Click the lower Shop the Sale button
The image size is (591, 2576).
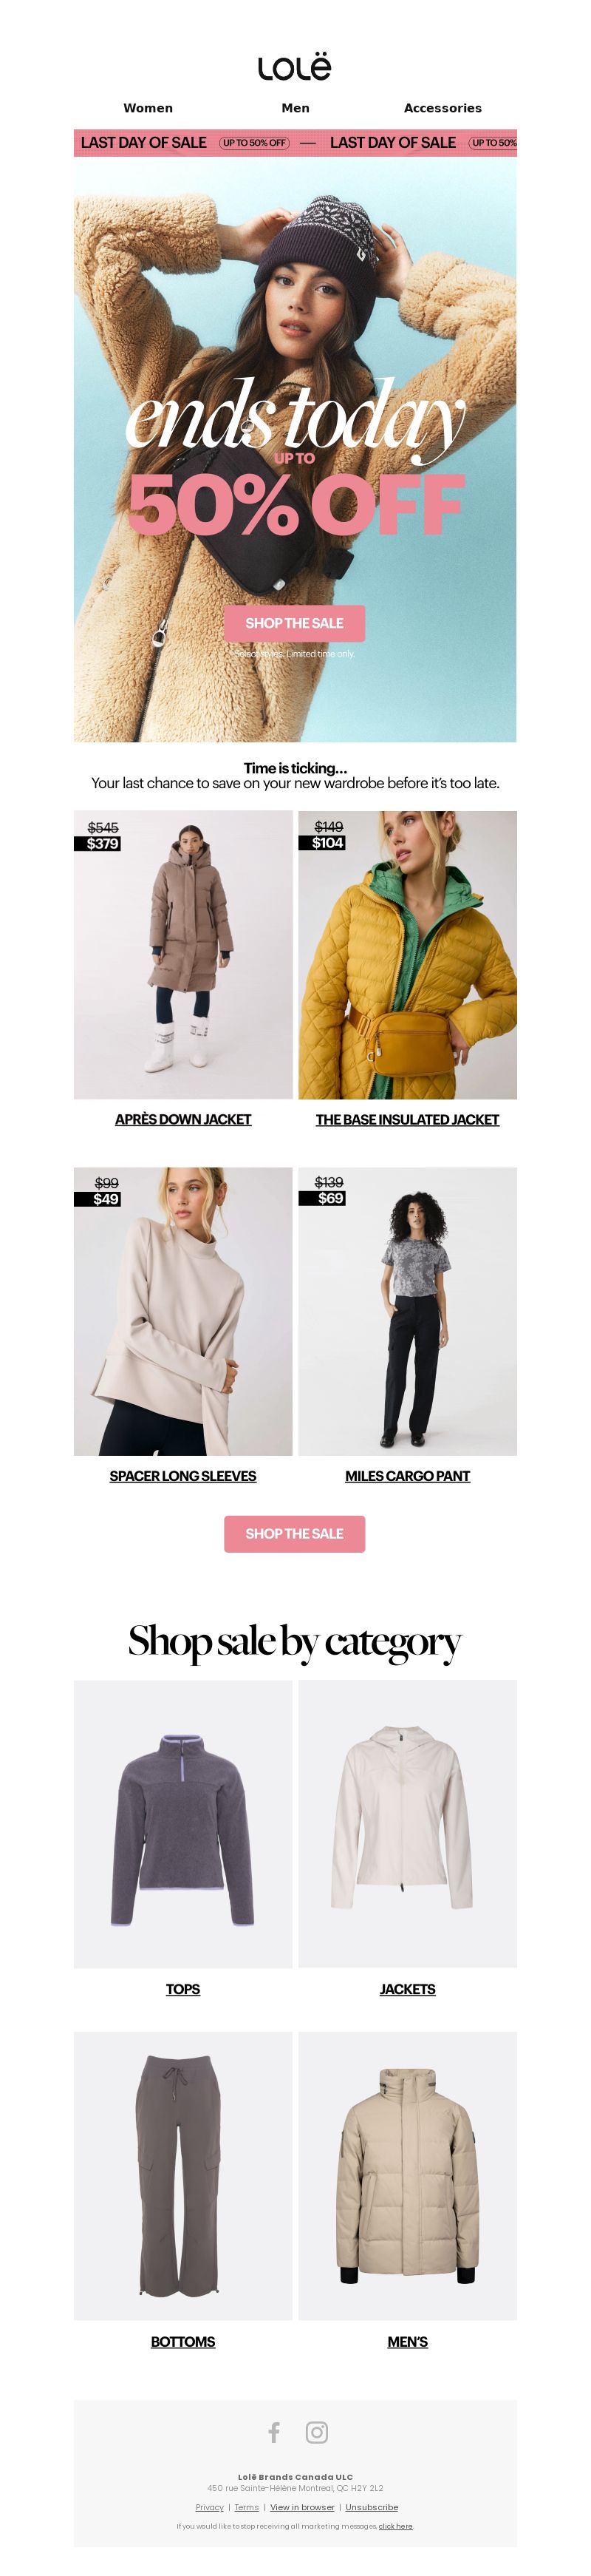[295, 1533]
